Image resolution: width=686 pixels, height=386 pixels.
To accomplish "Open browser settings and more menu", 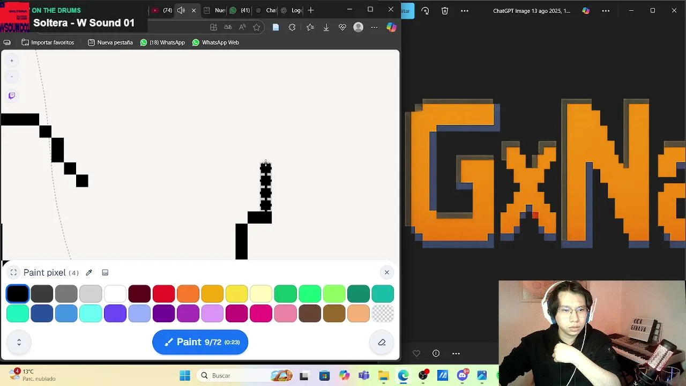I will pos(375,27).
